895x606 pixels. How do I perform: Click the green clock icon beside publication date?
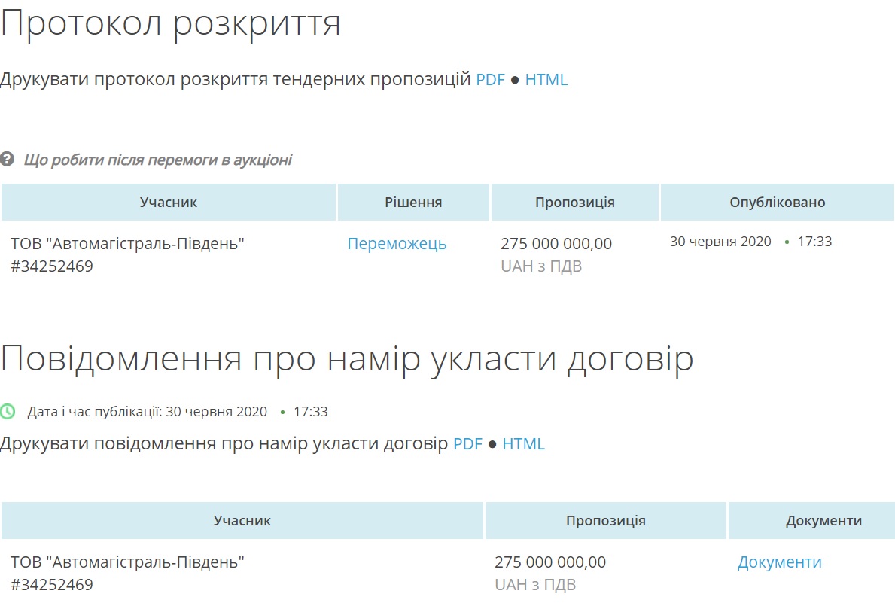tap(8, 412)
